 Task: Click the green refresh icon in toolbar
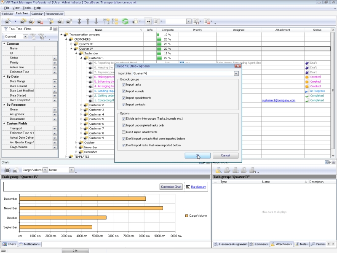pos(125,21)
